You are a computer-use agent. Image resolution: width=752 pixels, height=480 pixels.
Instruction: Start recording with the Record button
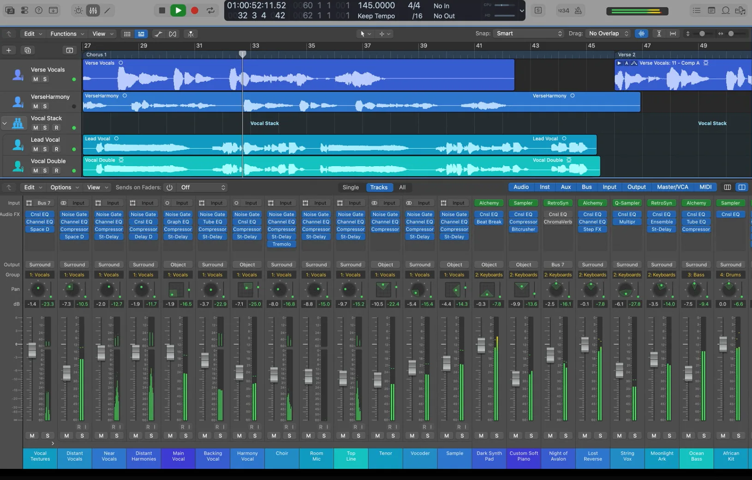[195, 10]
